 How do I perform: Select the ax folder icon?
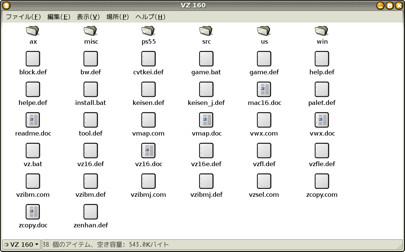click(32, 31)
